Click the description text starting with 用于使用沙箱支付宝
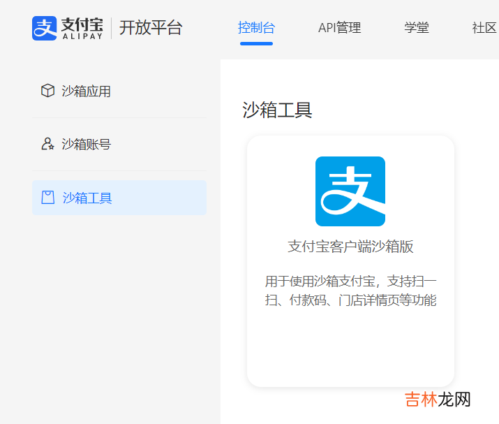This screenshot has width=499, height=424. click(x=350, y=291)
